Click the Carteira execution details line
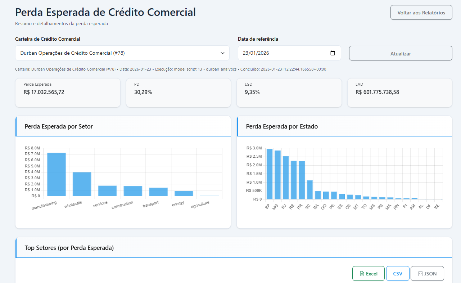This screenshot has width=461, height=283. 171,69
